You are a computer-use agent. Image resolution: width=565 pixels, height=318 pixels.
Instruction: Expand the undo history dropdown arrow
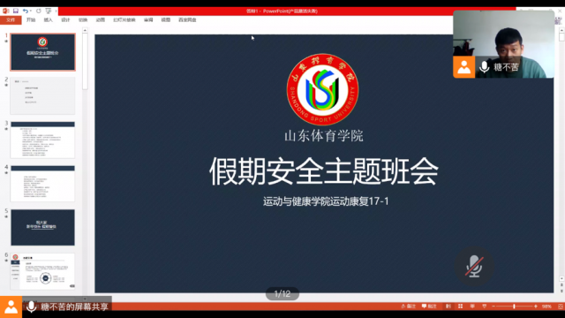pyautogui.click(x=30, y=11)
